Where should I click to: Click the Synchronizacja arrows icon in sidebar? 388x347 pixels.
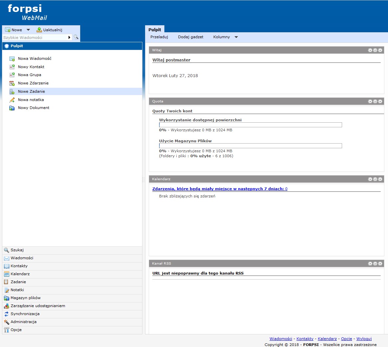click(6, 314)
